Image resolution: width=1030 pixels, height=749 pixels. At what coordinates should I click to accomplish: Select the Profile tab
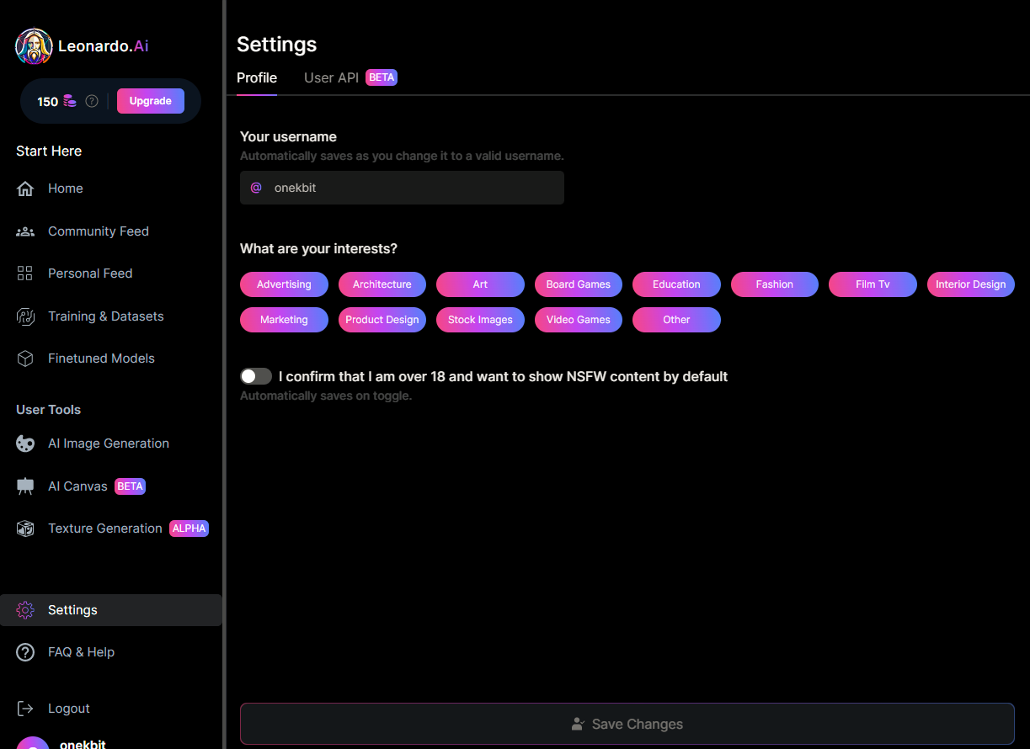(x=257, y=77)
